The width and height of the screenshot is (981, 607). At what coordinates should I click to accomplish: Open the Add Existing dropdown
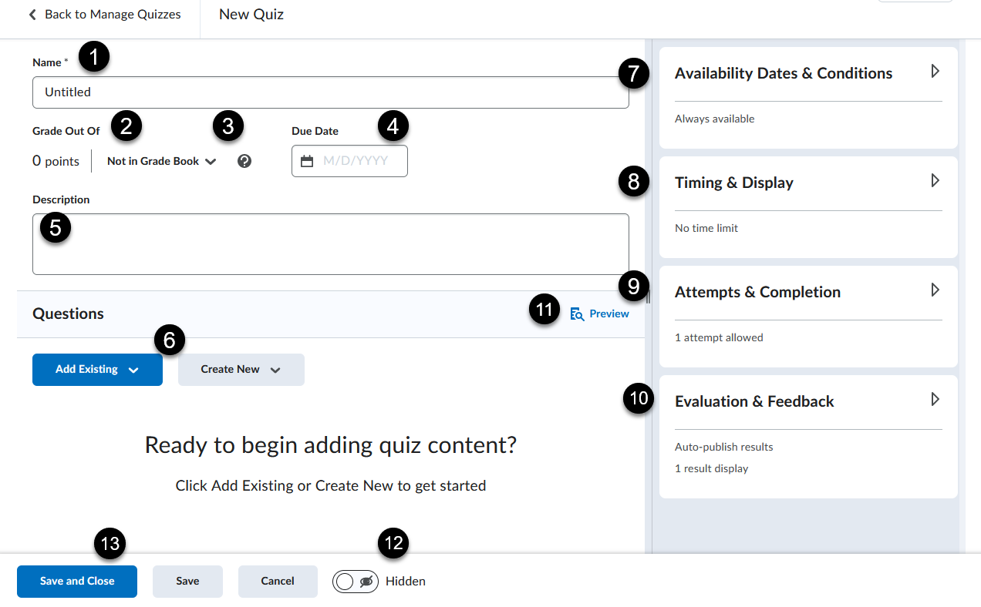[97, 370]
